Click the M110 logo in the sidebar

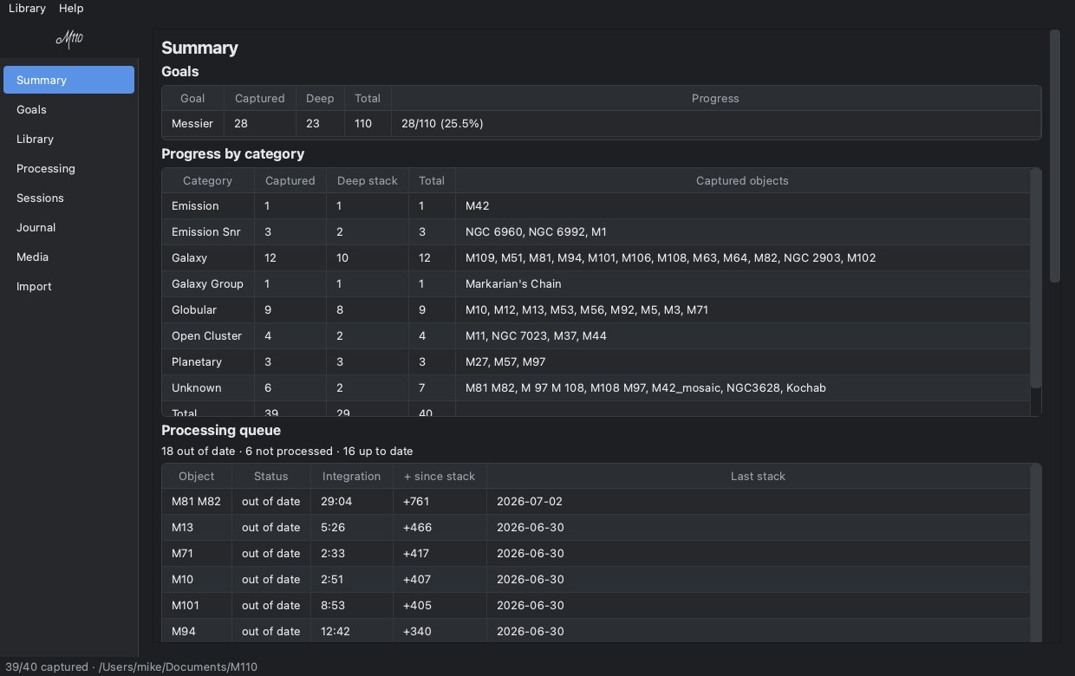pos(69,39)
